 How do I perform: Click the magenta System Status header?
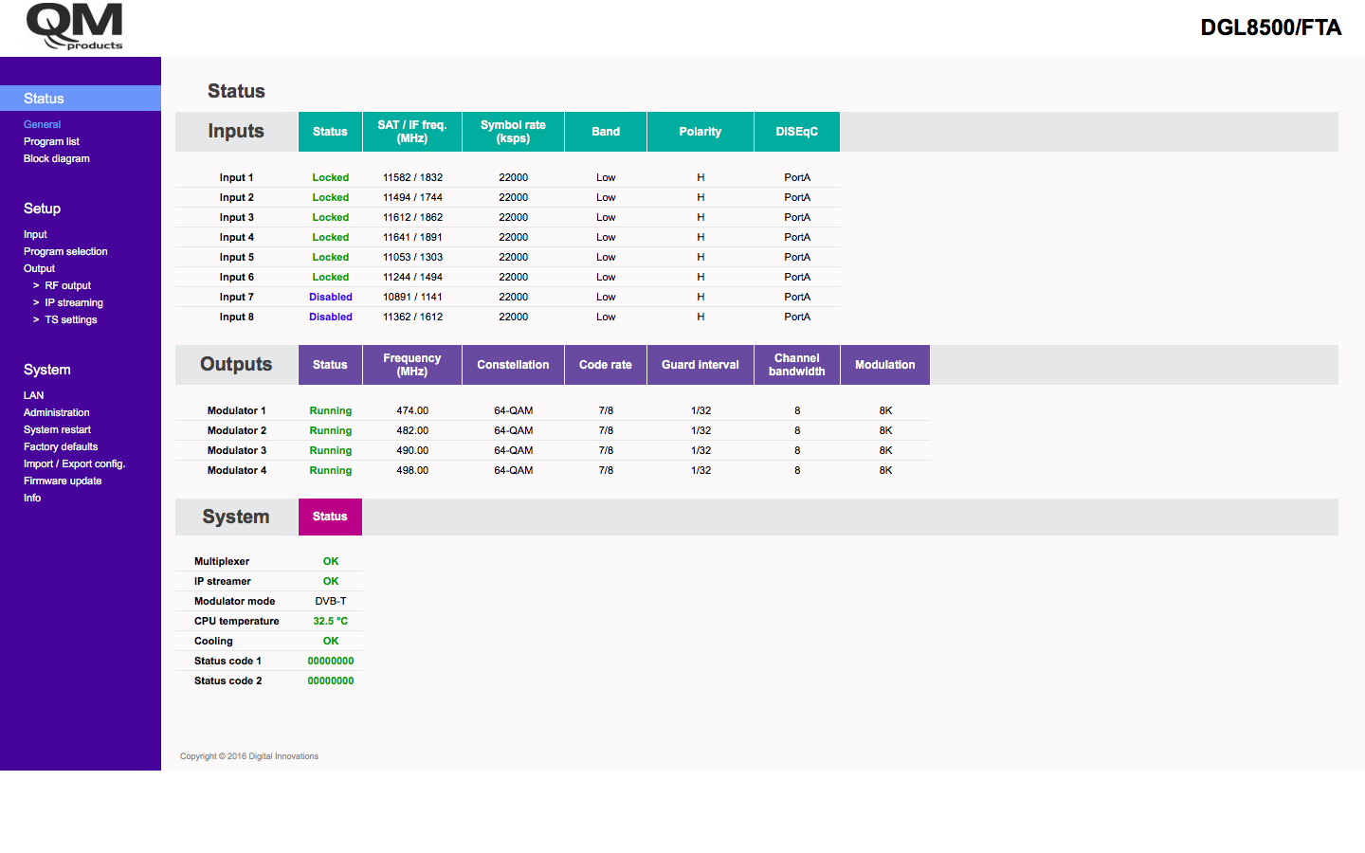point(330,517)
